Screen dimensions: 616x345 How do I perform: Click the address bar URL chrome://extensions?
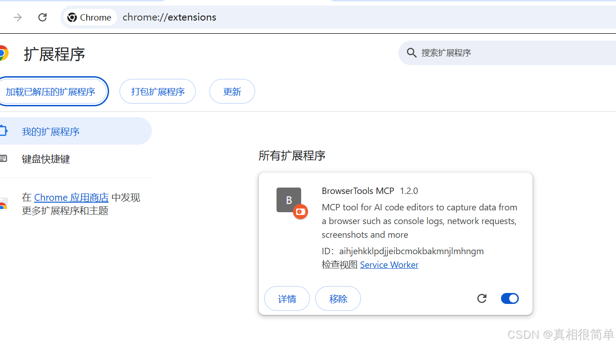click(169, 17)
